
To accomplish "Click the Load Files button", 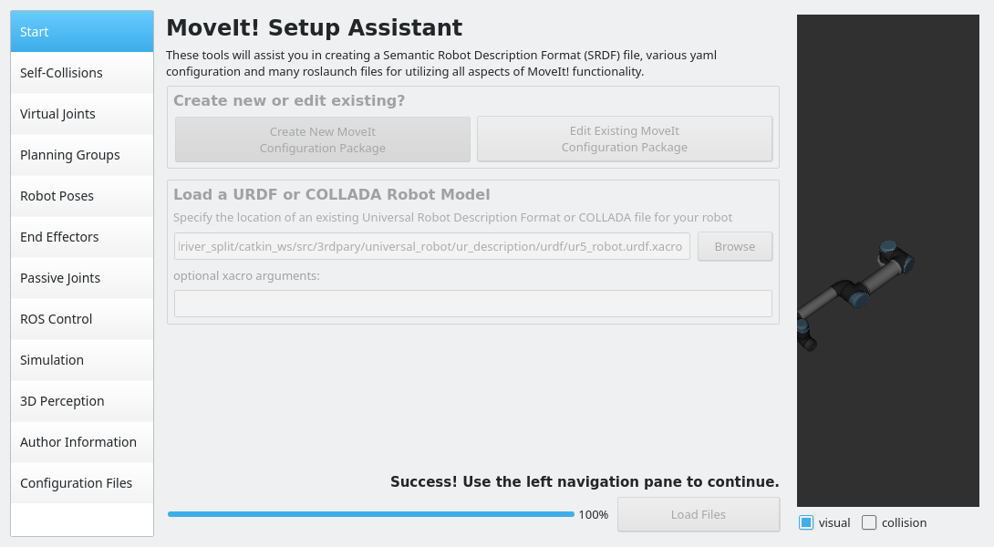I will tap(699, 514).
